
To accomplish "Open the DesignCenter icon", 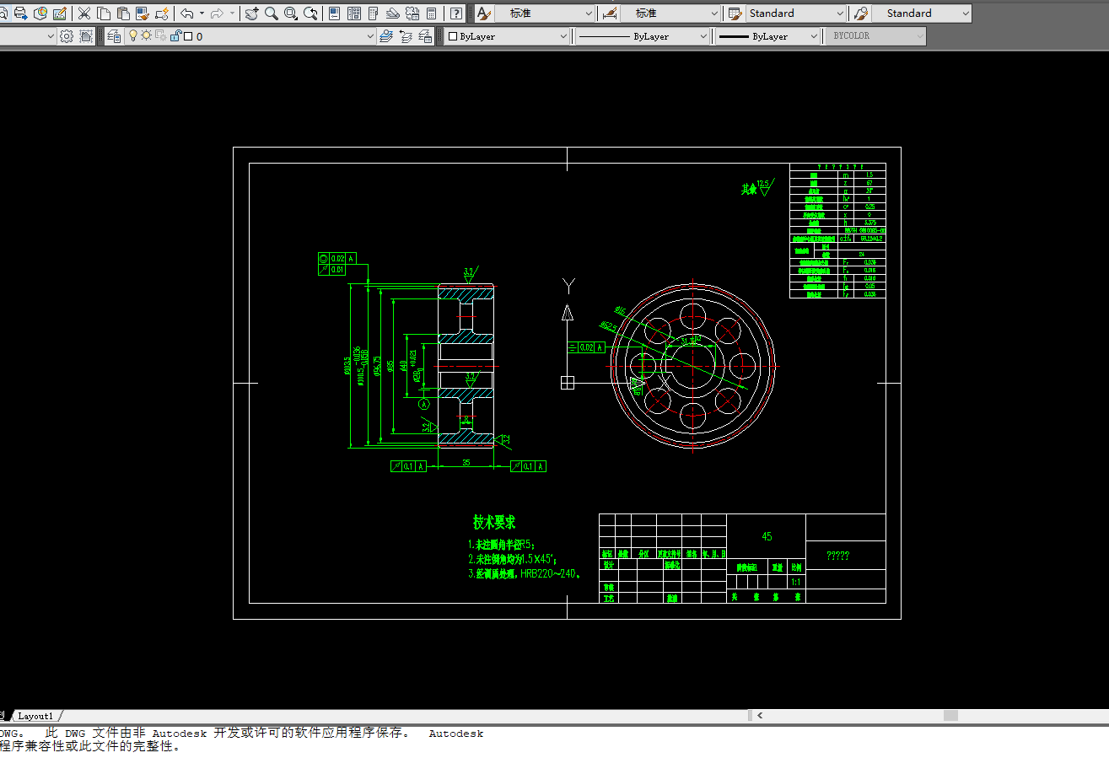I will 354,13.
